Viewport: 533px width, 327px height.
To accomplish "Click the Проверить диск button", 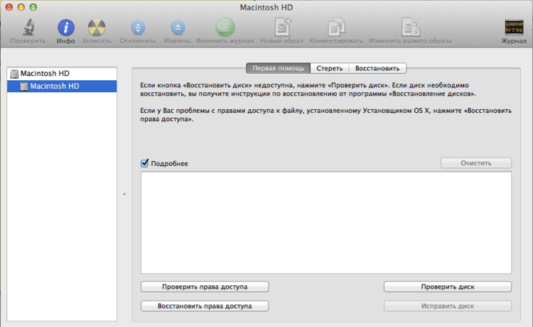I will click(x=447, y=287).
